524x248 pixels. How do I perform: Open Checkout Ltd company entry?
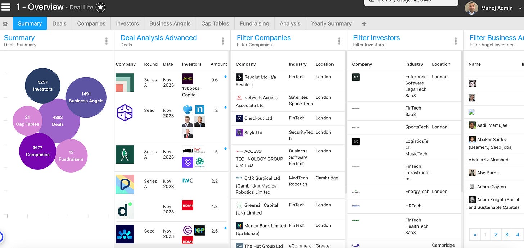click(x=254, y=118)
